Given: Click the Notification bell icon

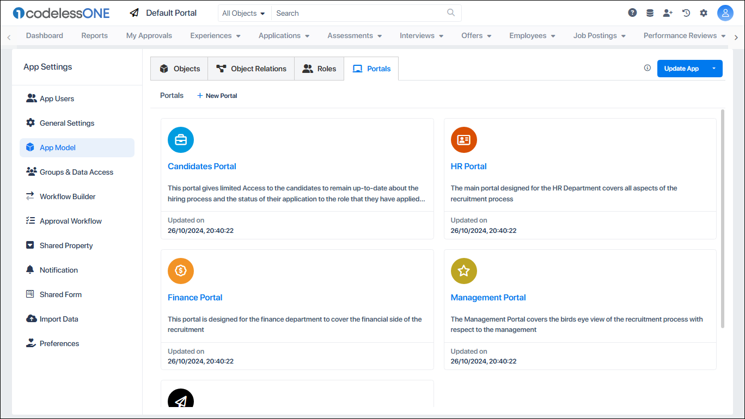Looking at the screenshot, I should point(30,270).
